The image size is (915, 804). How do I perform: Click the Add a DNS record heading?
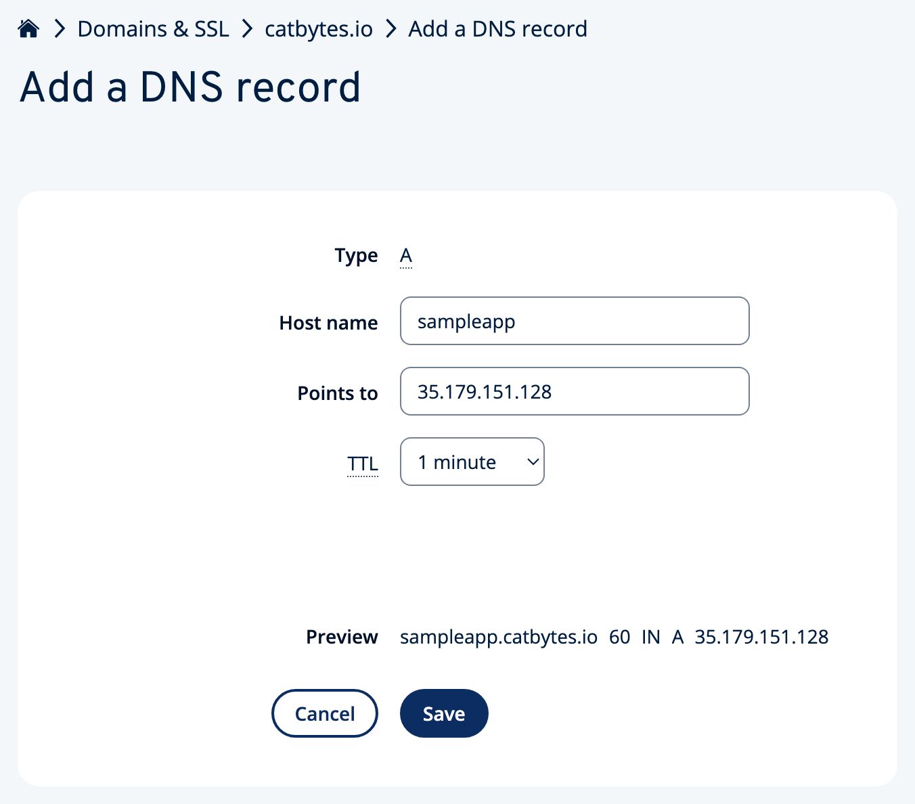191,87
